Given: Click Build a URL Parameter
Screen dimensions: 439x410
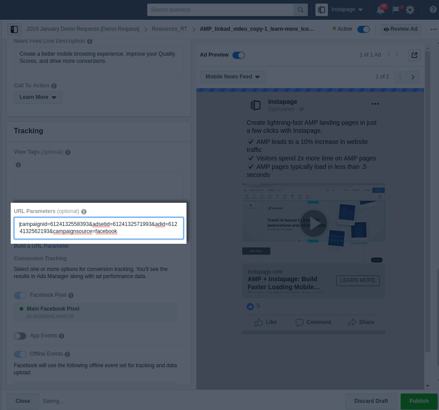Looking at the screenshot, I should [41, 246].
